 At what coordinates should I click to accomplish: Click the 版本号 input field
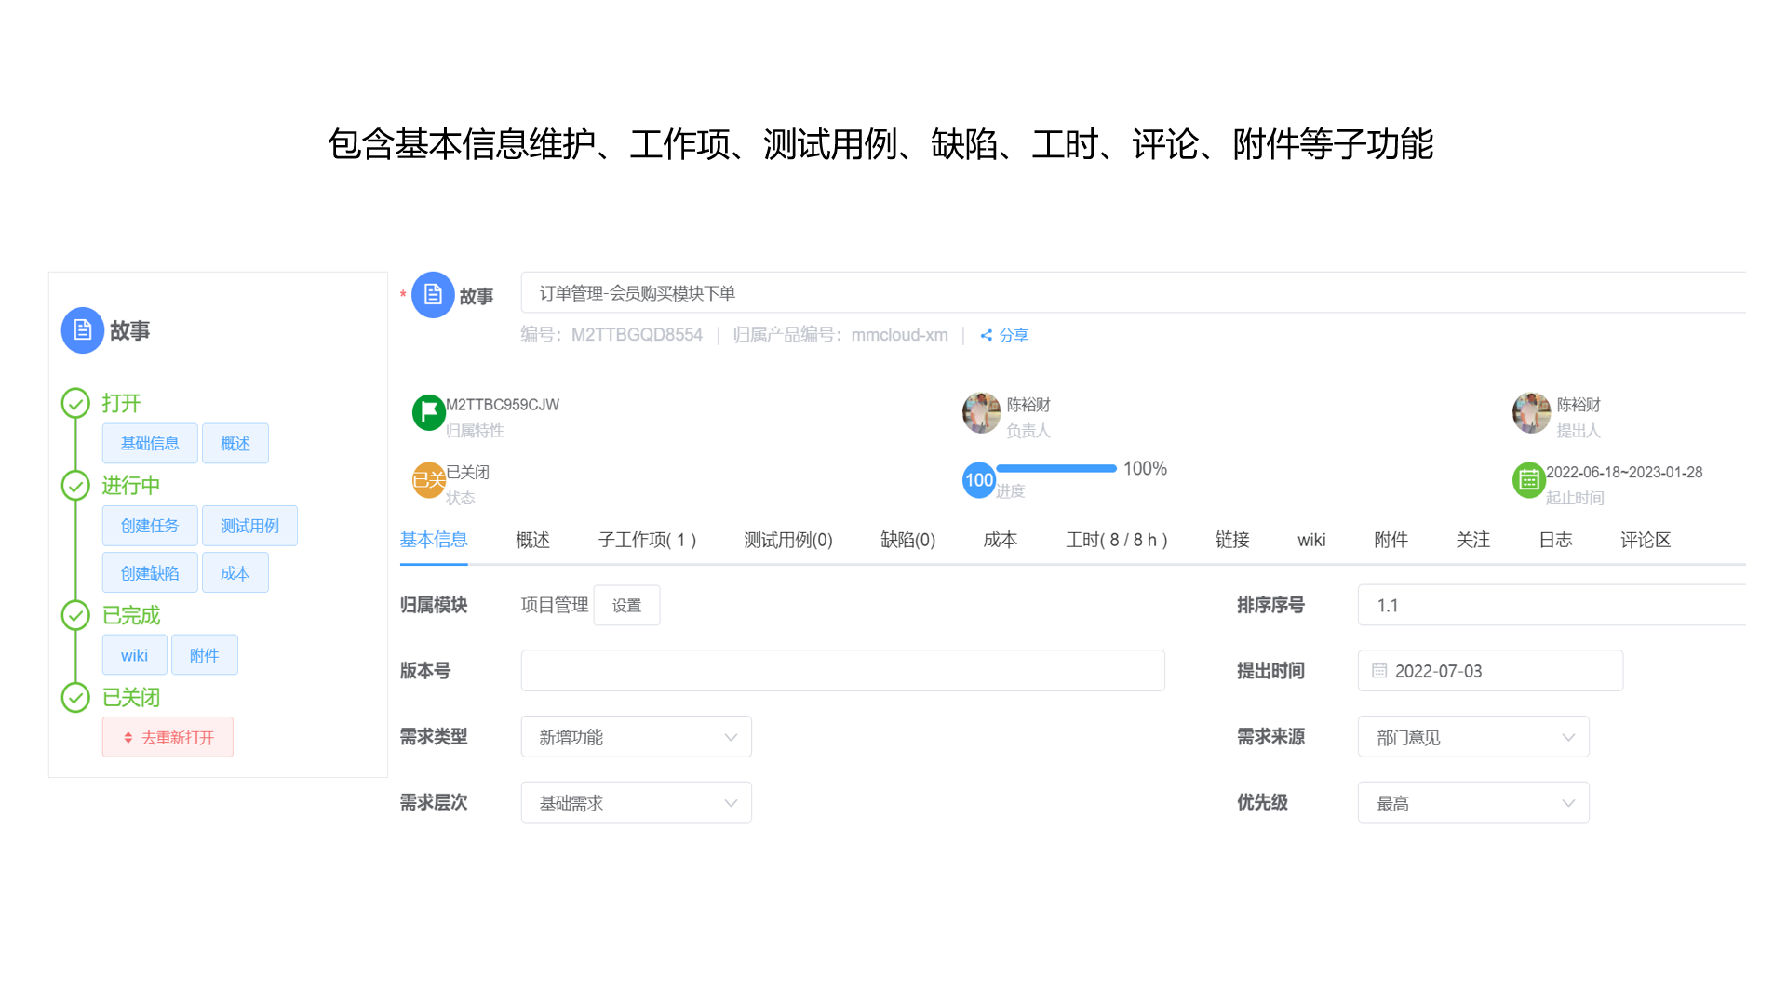(842, 670)
